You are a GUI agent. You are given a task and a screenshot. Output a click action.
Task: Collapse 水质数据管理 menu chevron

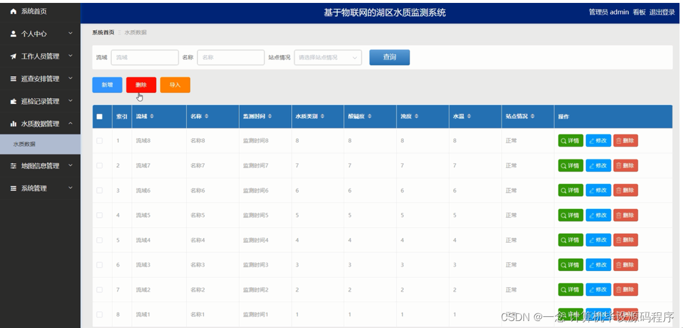[70, 123]
